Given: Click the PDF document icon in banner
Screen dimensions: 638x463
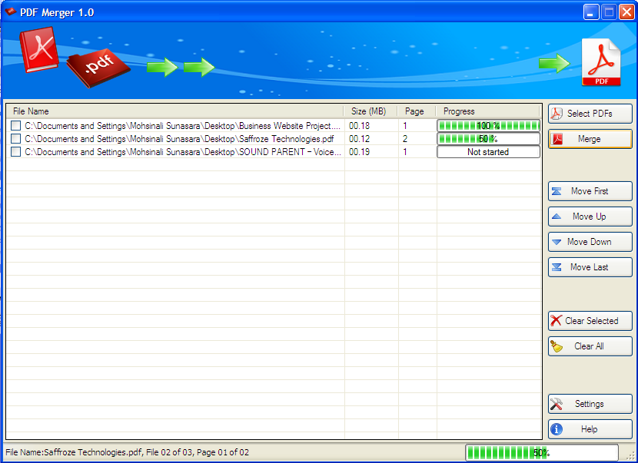Looking at the screenshot, I should click(601, 62).
